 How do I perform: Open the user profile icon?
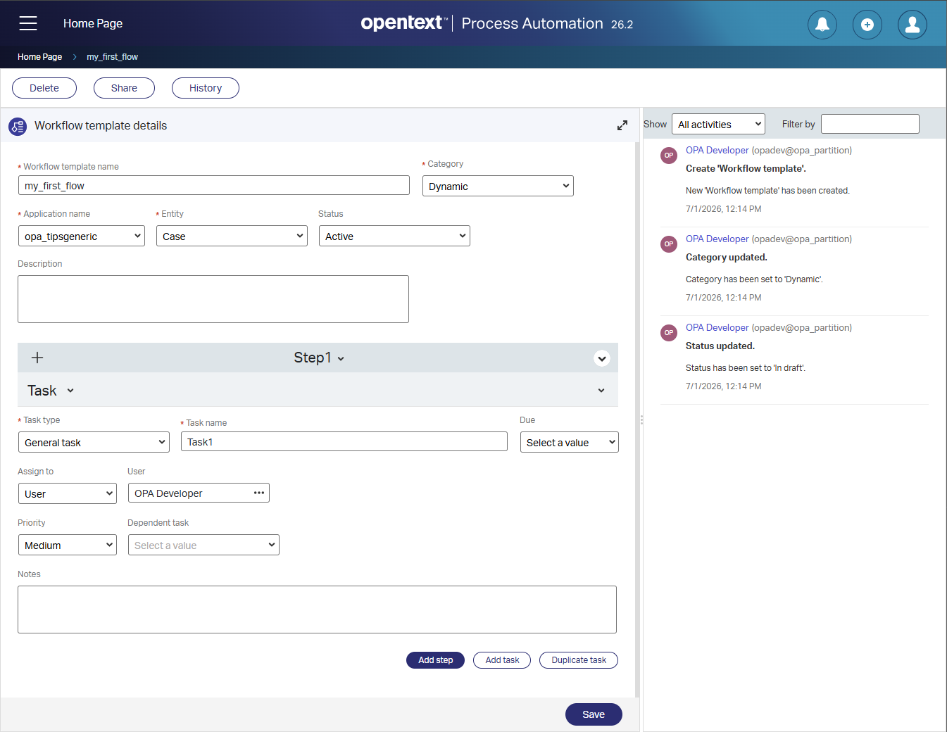(912, 25)
